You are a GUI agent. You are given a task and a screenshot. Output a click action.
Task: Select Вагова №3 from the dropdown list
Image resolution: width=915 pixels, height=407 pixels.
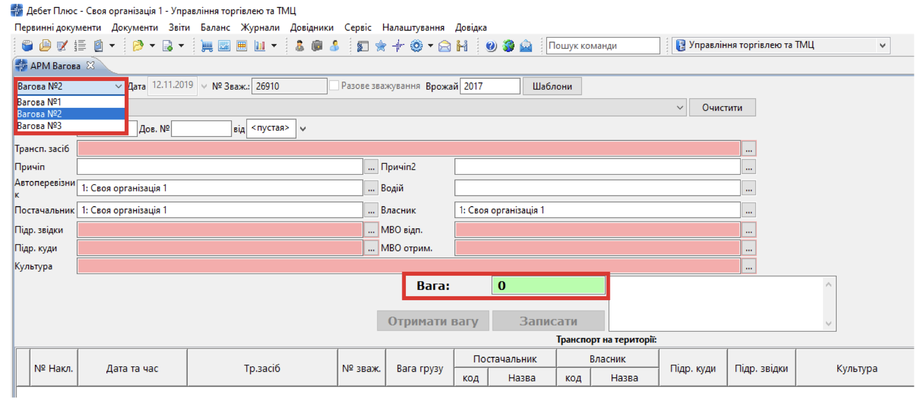tap(70, 126)
